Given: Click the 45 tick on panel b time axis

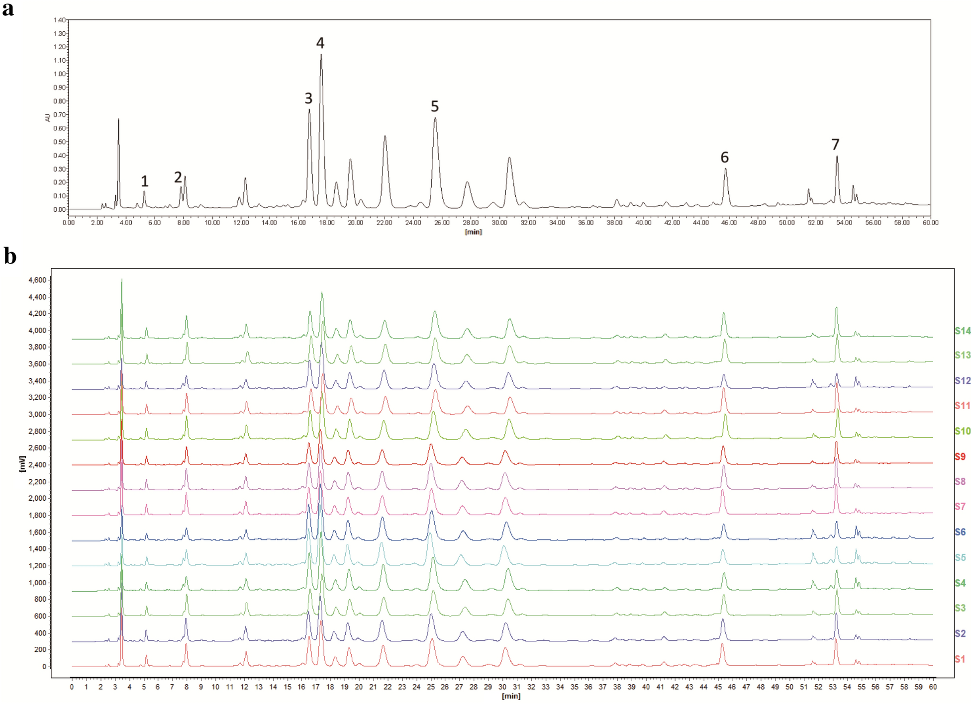Looking at the screenshot, I should click(717, 687).
